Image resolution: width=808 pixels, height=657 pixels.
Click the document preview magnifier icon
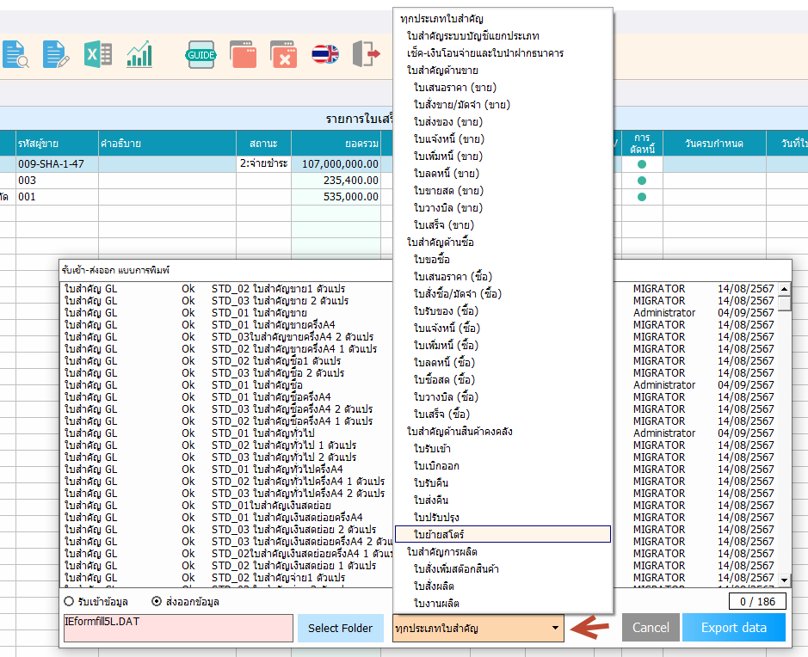click(x=15, y=54)
